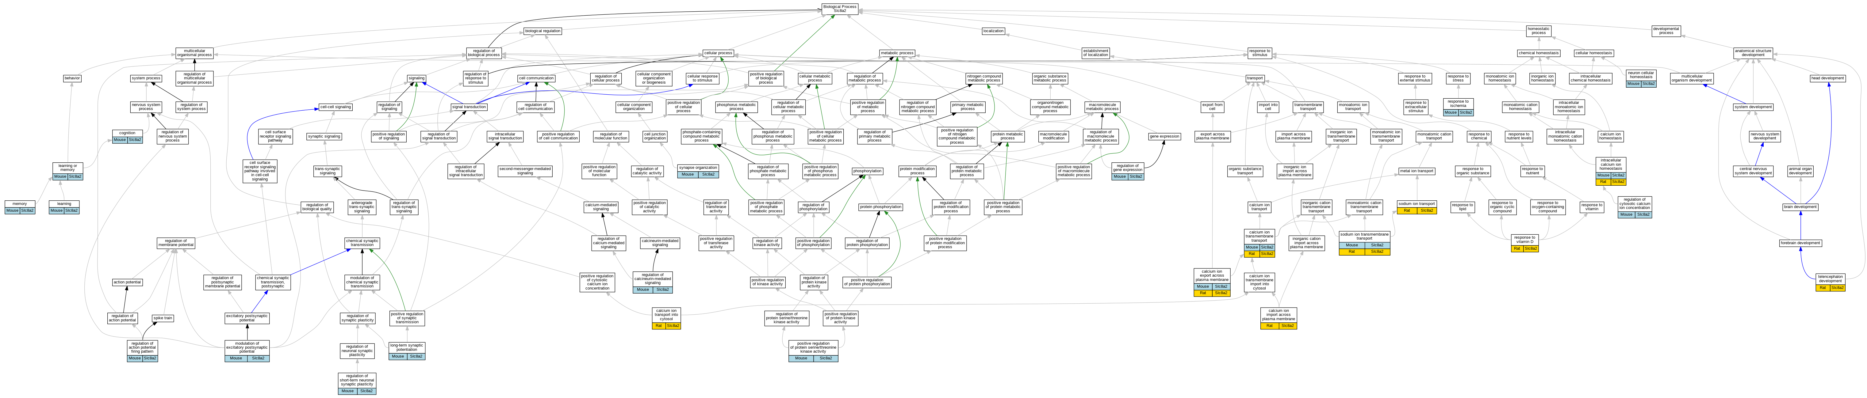
Task: Click the 'calcineurin-mediated signaling' node
Action: point(660,243)
